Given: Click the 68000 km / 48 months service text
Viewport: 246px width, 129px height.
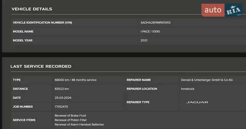Looking at the screenshot, I should click(75, 80).
